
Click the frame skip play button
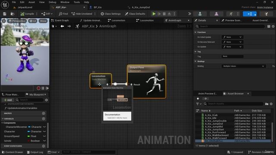[159, 14]
